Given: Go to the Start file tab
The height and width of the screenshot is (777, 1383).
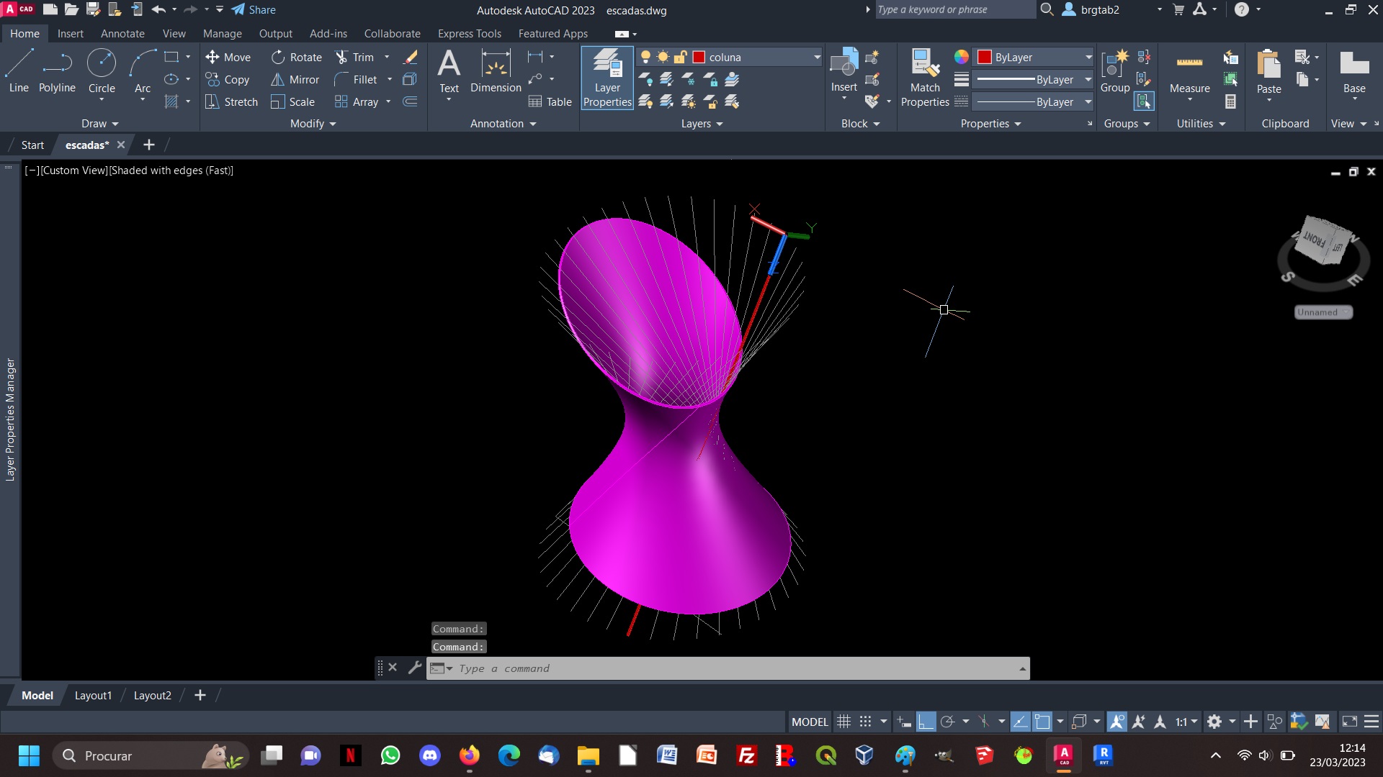Looking at the screenshot, I should point(32,145).
